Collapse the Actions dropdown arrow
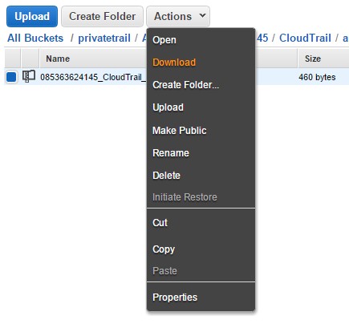The height and width of the screenshot is (328, 349). tap(203, 16)
